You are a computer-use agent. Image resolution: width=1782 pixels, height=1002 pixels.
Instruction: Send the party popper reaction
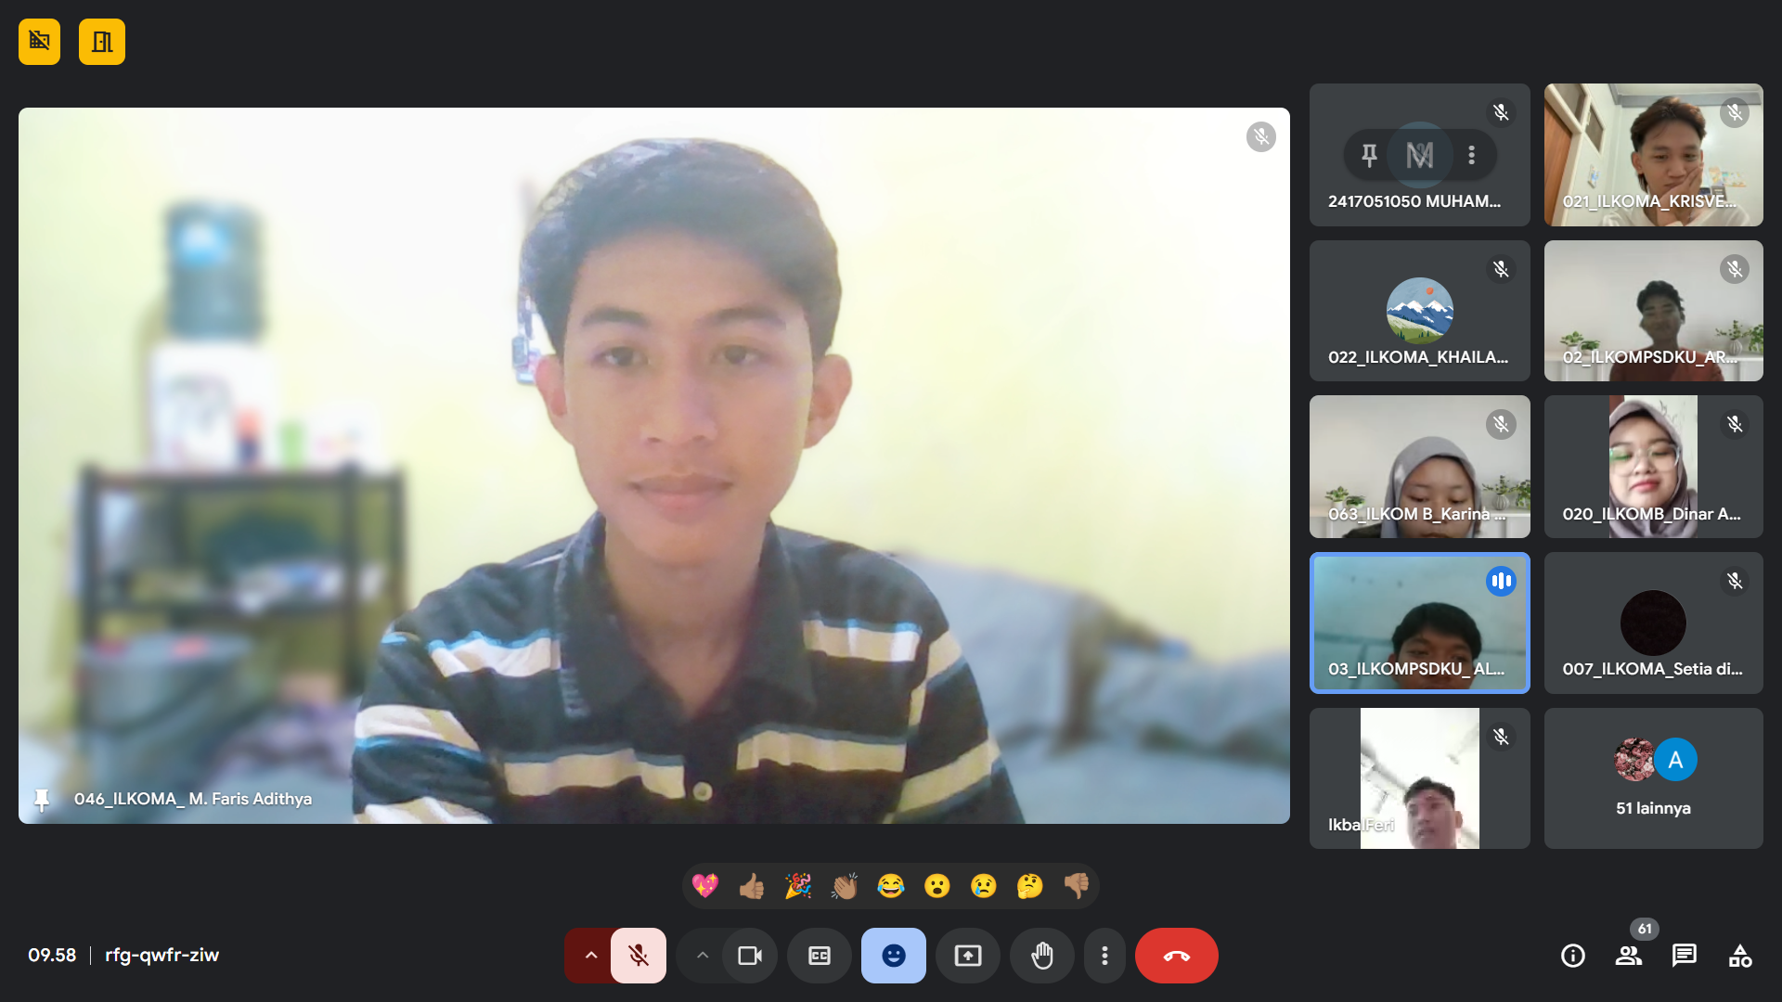point(797,886)
